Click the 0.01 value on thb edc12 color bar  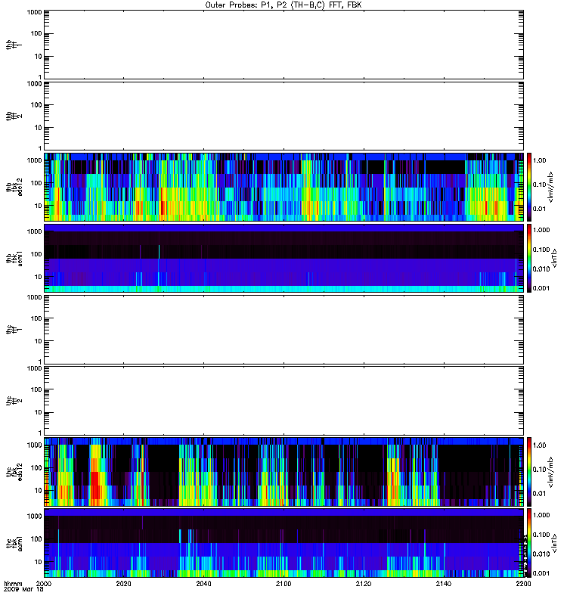[539, 209]
